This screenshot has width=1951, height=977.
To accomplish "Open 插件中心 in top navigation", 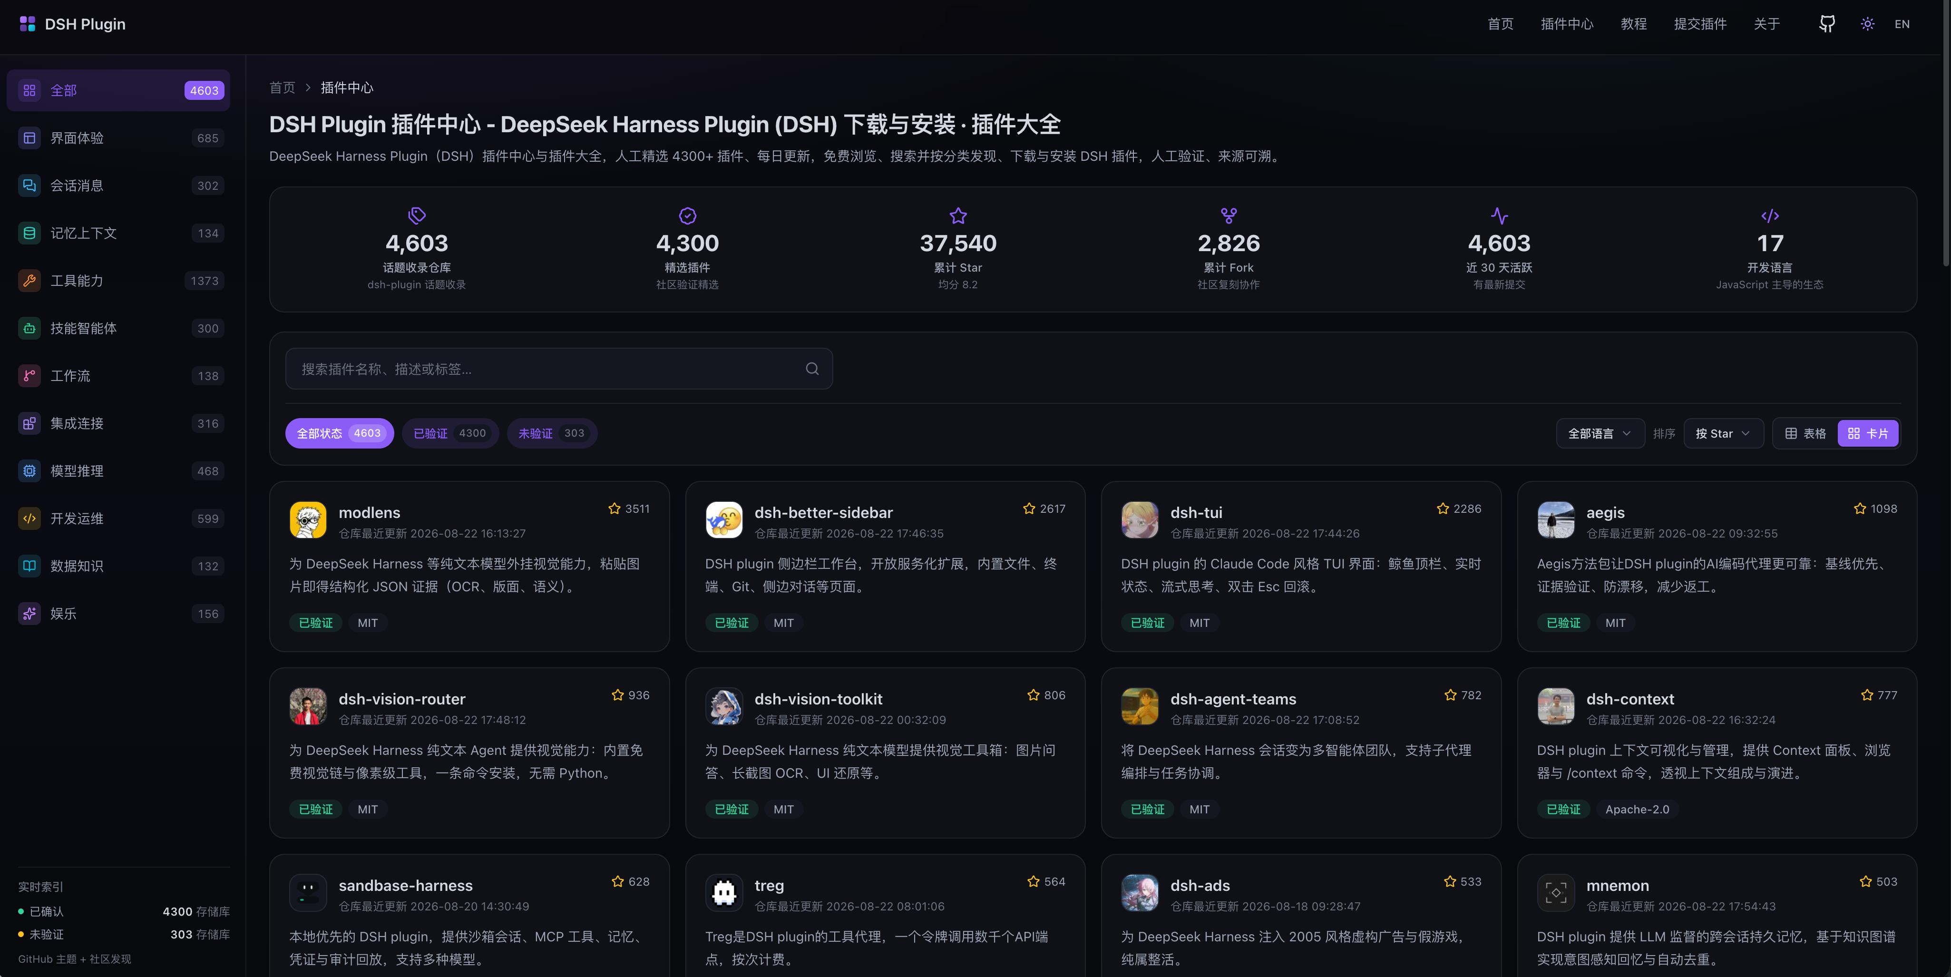I will pyautogui.click(x=1567, y=24).
